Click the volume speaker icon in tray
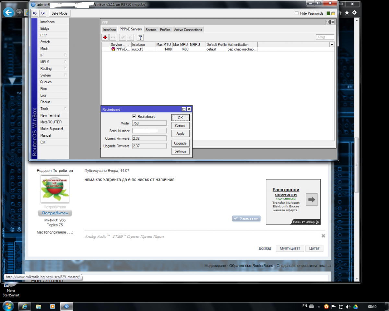This screenshot has height=311, width=389. (348, 306)
